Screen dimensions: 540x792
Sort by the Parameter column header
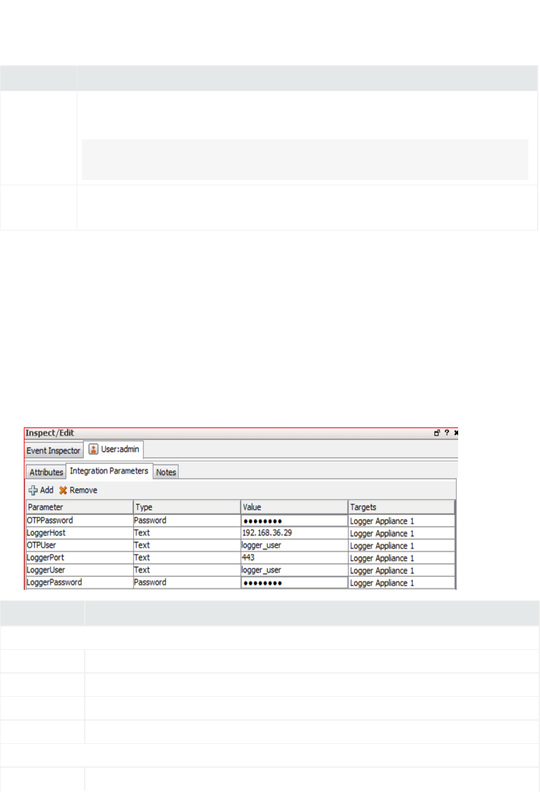coord(80,507)
